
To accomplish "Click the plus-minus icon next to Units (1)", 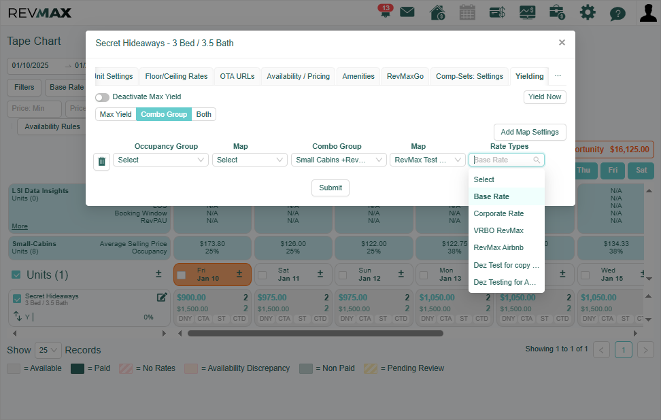I will pyautogui.click(x=158, y=274).
